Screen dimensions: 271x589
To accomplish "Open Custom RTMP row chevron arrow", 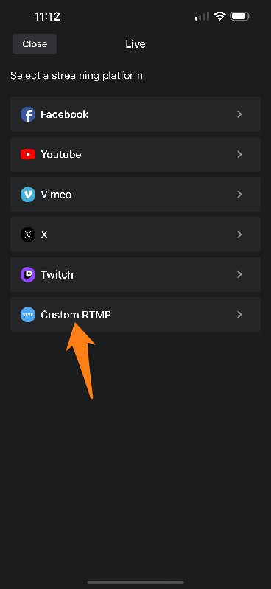I will click(239, 315).
